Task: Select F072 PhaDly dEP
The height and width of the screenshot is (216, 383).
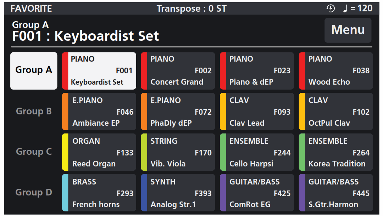Action: click(x=178, y=111)
